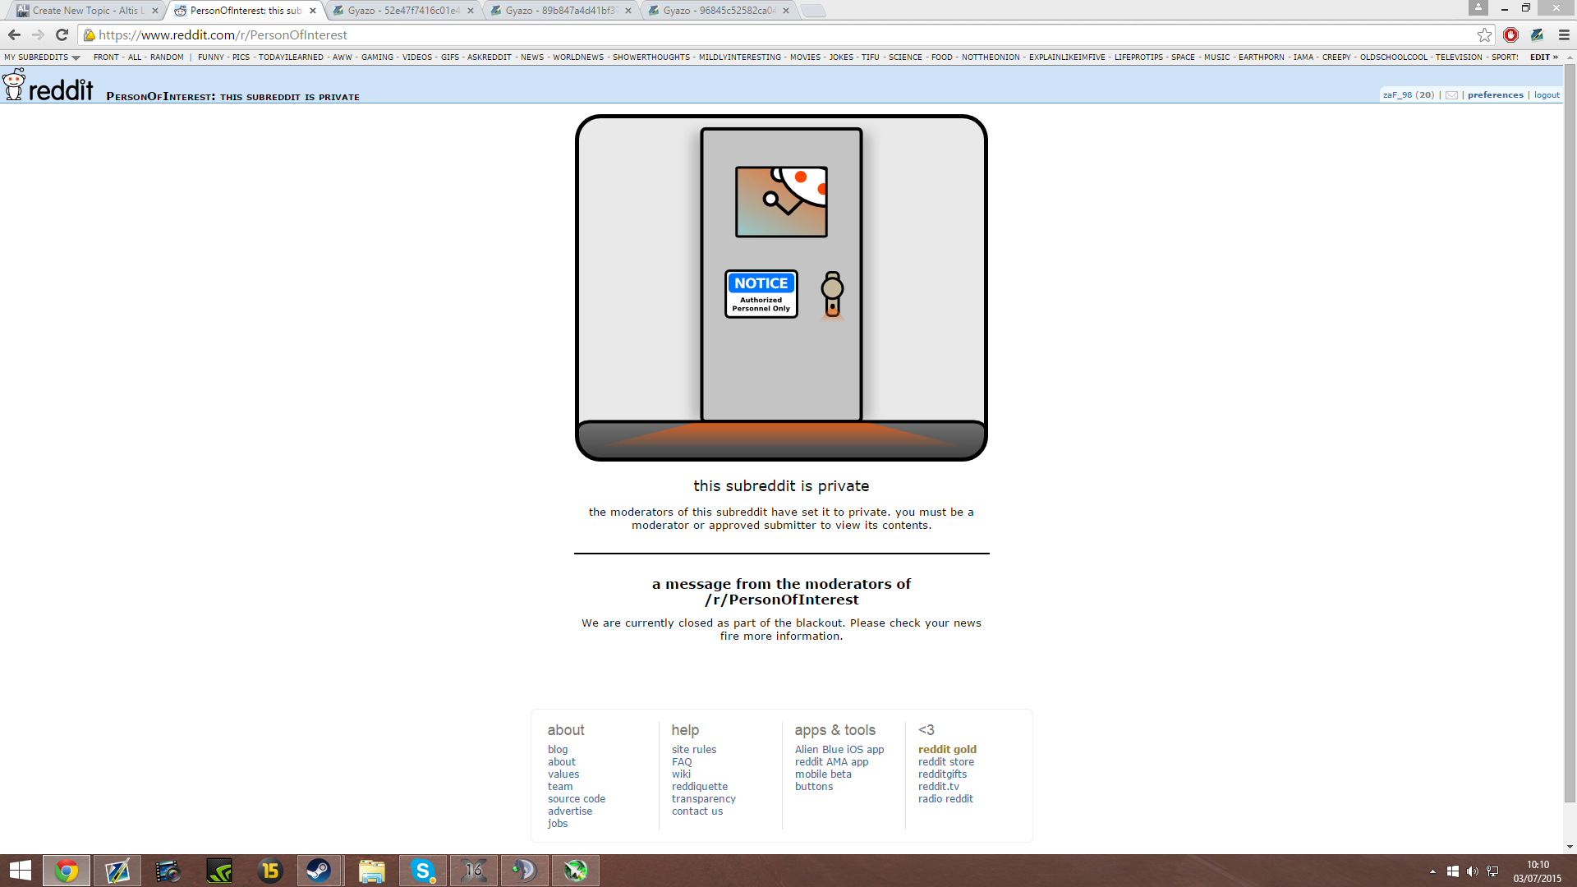Open File Explorer folder on taskbar
This screenshot has width=1577, height=887.
coord(371,871)
